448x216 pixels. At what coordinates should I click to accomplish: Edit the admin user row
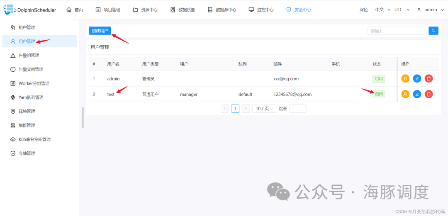(x=417, y=79)
